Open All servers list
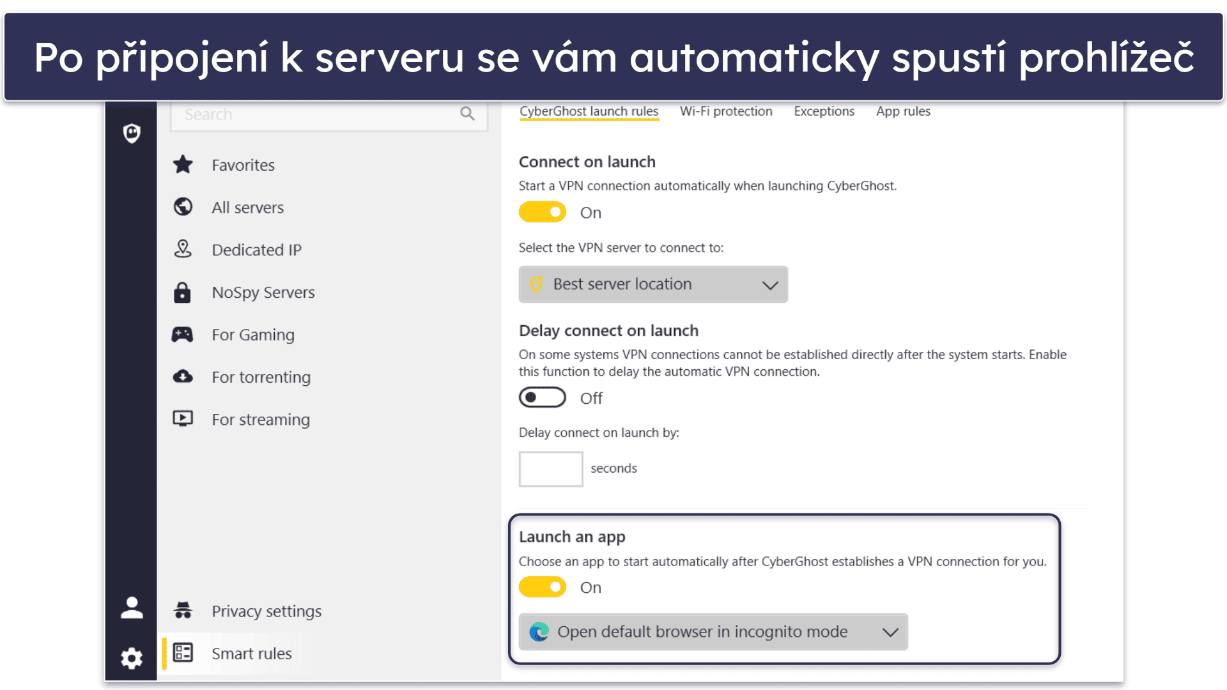This screenshot has height=690, width=1227. click(247, 207)
